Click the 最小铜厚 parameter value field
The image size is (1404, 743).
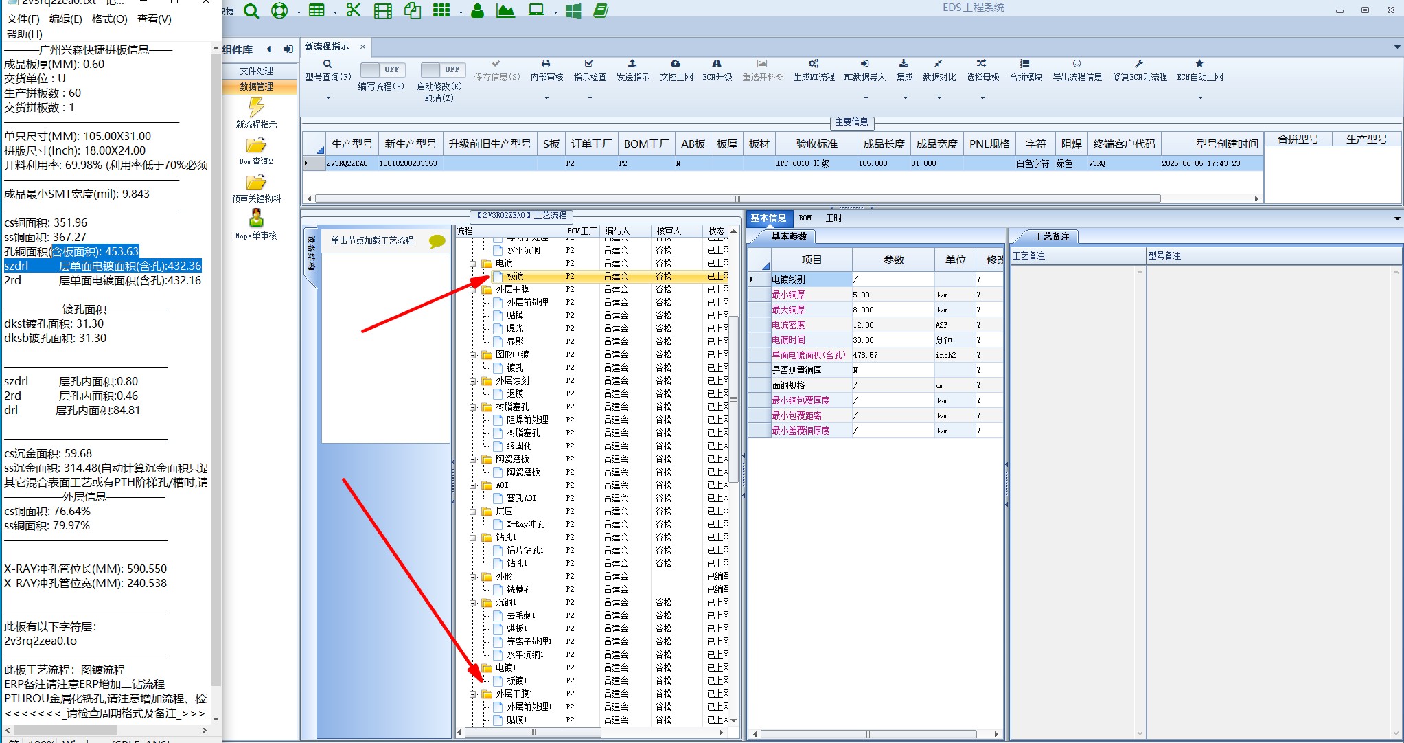click(x=892, y=295)
